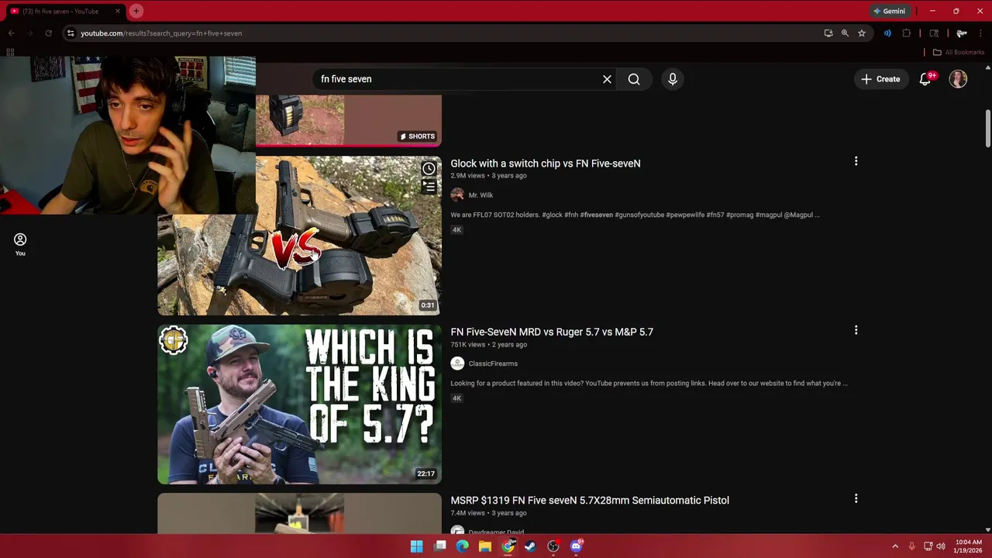The height and width of the screenshot is (558, 992).
Task: Play the 'Which is the King of 5.7?' thumbnail
Action: pos(299,405)
